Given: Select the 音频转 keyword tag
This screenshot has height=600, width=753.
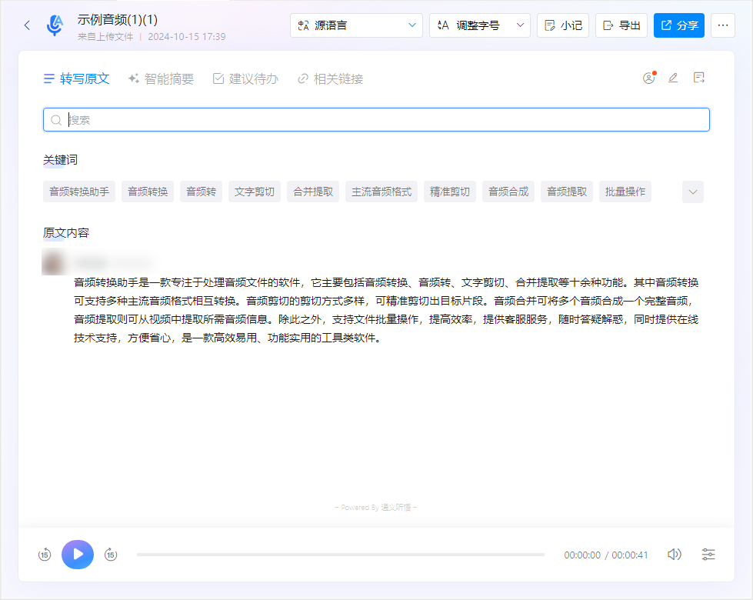Looking at the screenshot, I should point(202,192).
